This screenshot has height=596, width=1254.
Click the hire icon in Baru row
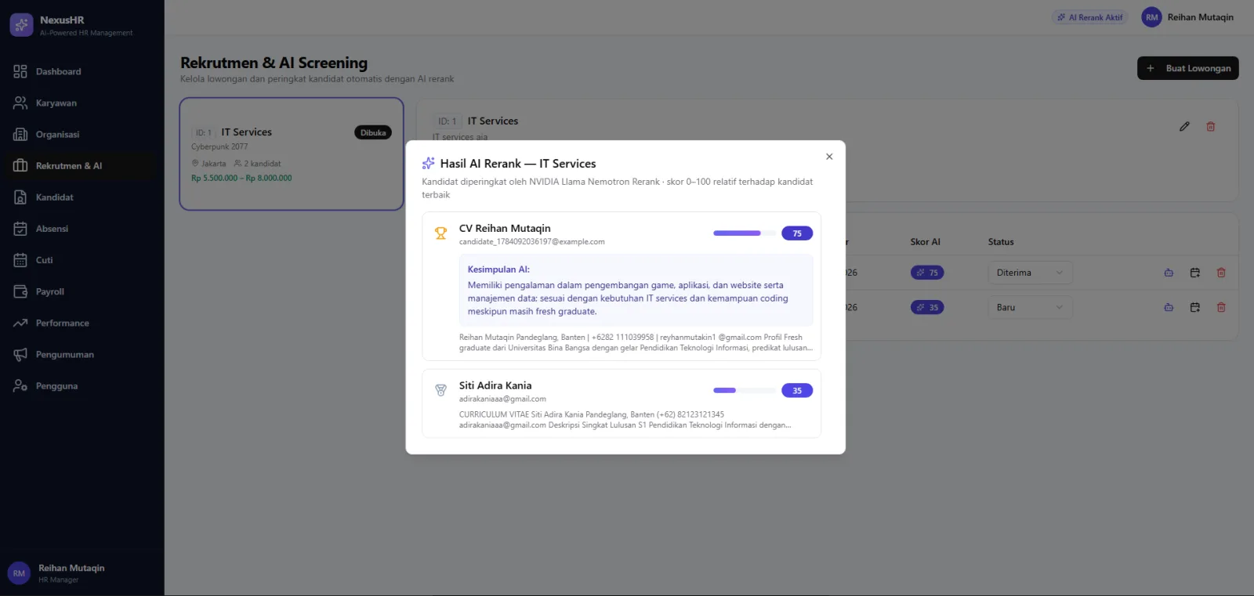[x=1169, y=307]
